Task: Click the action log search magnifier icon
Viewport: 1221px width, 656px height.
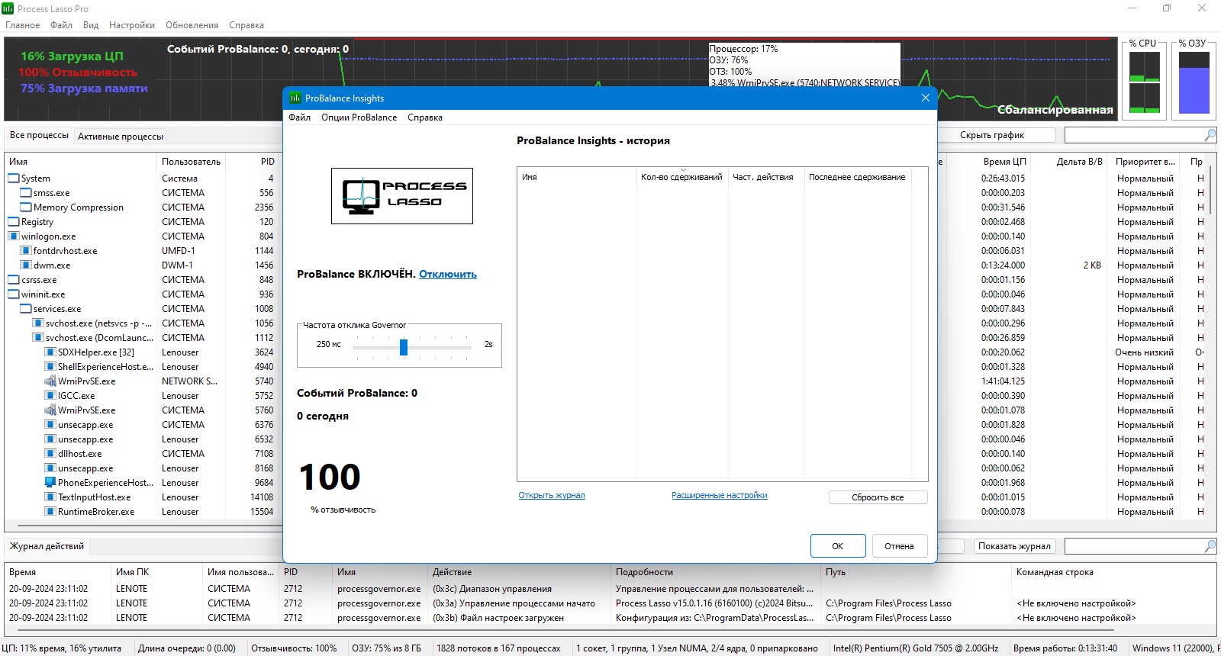Action: (x=1210, y=546)
